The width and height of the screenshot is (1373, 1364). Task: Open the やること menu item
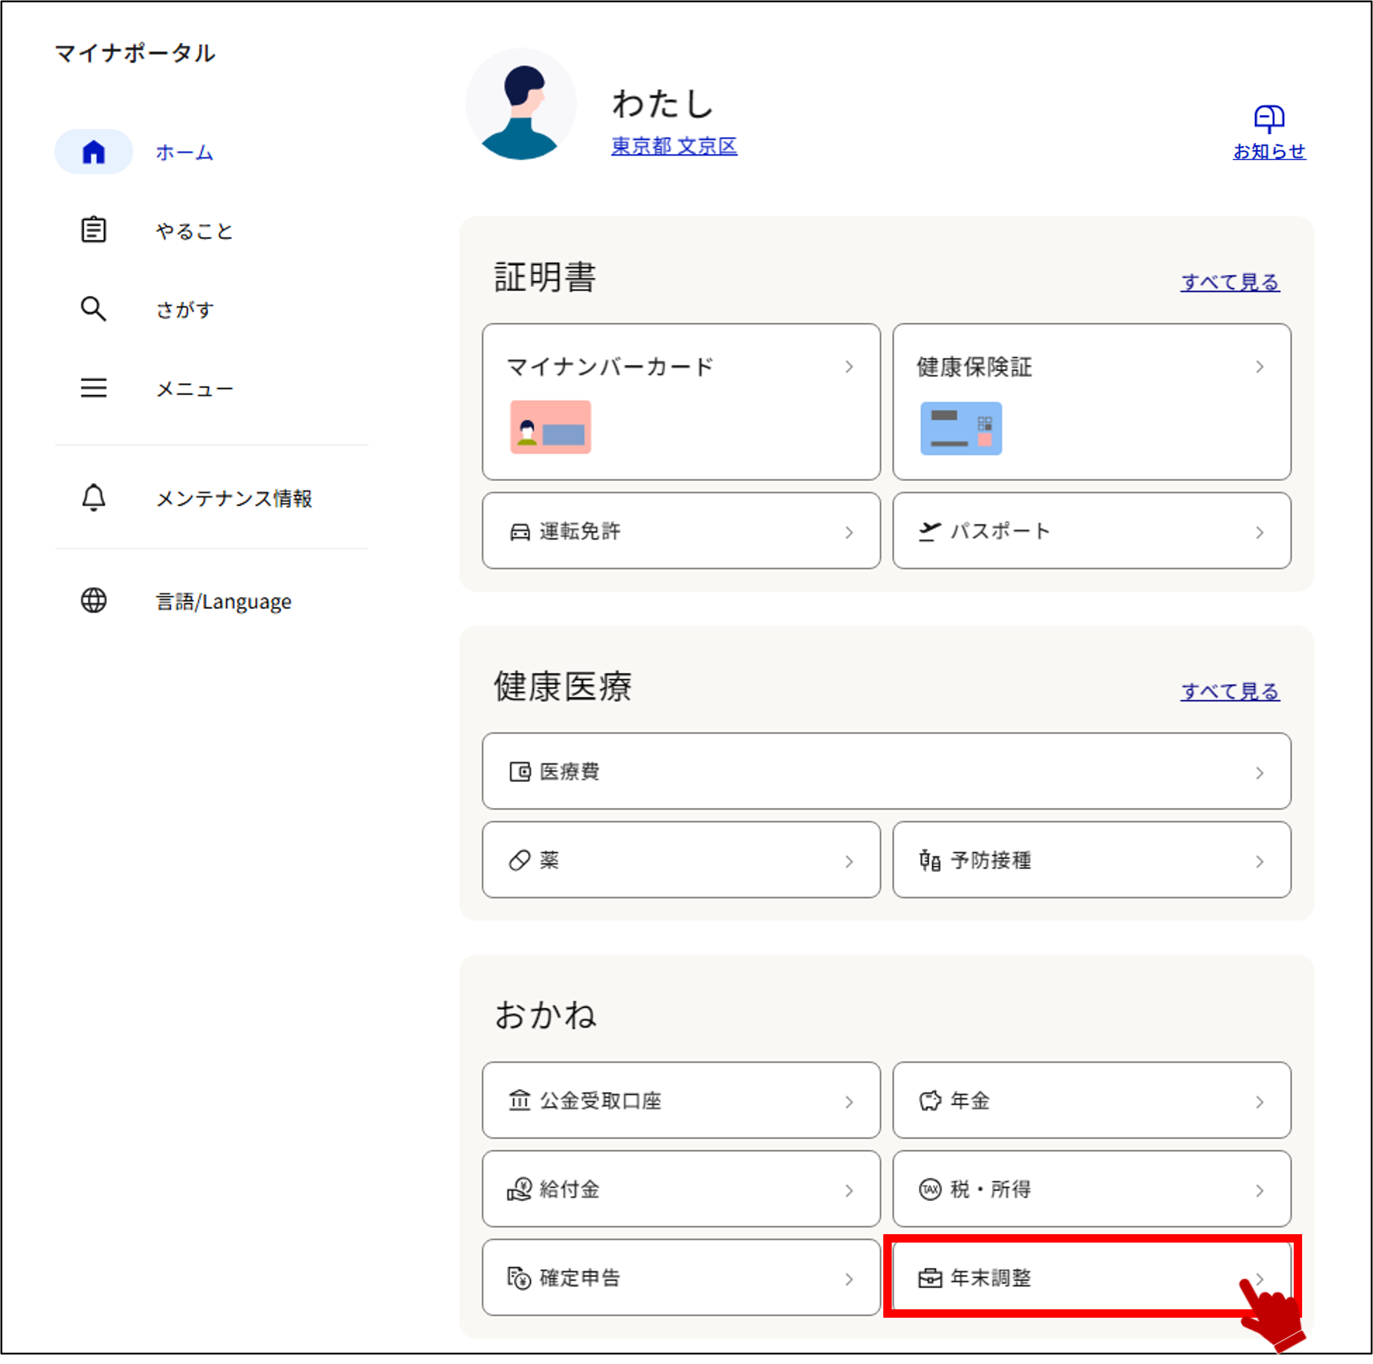[x=195, y=231]
